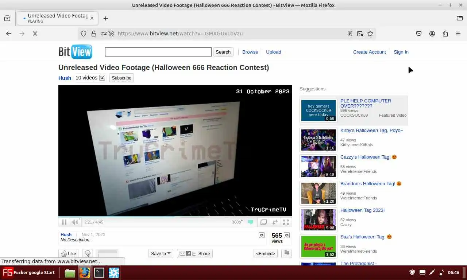Open the Sign In link
The image size is (467, 280).
(401, 52)
